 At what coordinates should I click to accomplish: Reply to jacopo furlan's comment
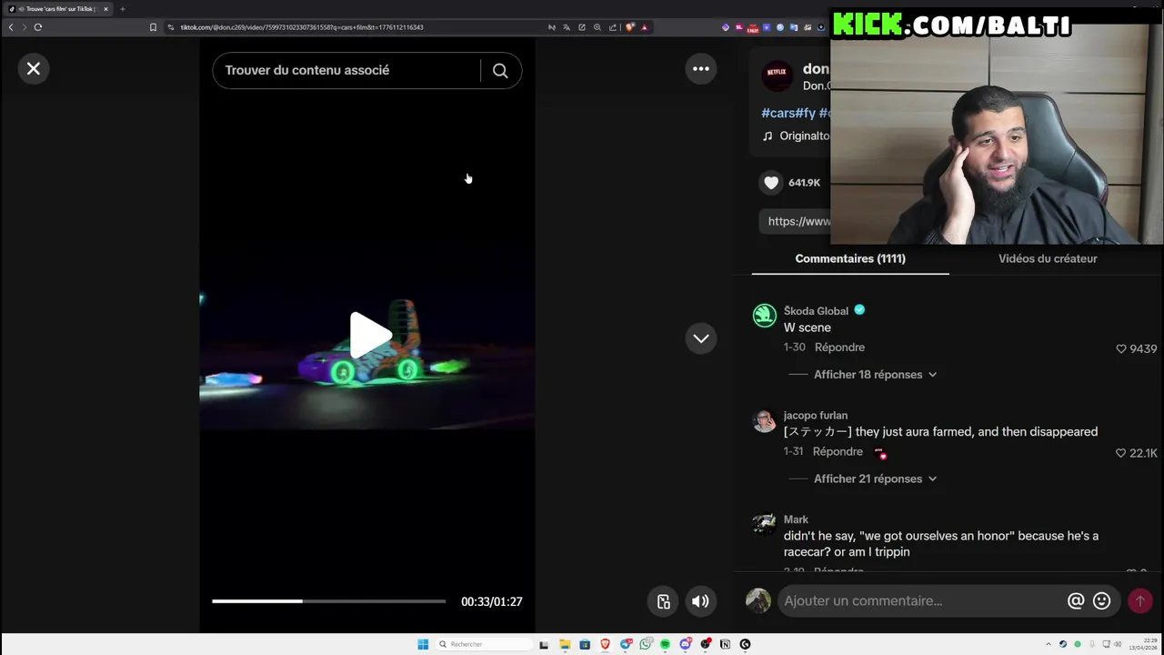[x=838, y=452]
